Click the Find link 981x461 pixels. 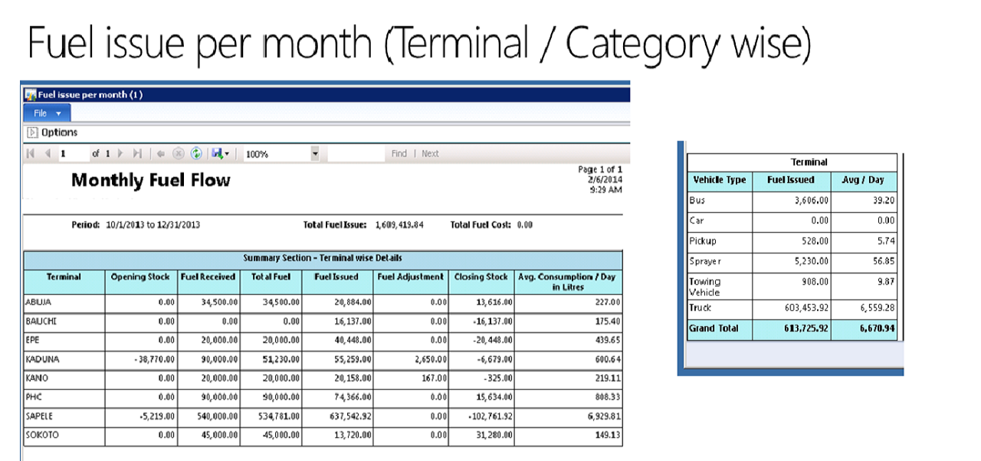(x=399, y=154)
